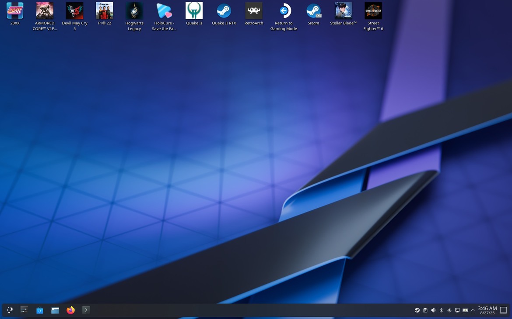Image resolution: width=512 pixels, height=319 pixels.
Task: Open the 20XX desktop shortcut
Action: click(x=15, y=11)
